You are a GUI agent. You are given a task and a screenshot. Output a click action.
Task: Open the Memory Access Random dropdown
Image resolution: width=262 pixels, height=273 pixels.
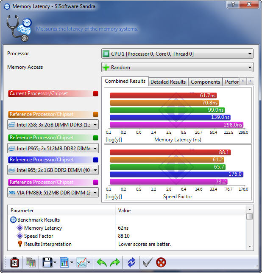pyautogui.click(x=177, y=67)
